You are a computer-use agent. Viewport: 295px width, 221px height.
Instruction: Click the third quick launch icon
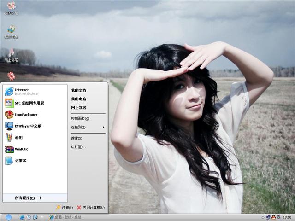click(35, 217)
